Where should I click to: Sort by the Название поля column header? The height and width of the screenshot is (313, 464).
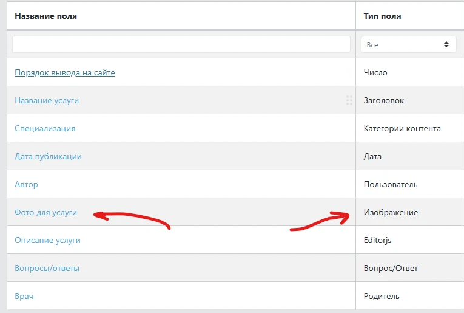[45, 16]
